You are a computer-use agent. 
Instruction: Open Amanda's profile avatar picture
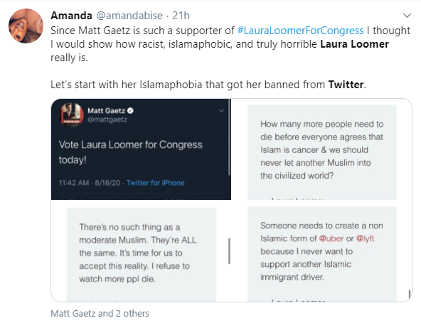coord(26,26)
